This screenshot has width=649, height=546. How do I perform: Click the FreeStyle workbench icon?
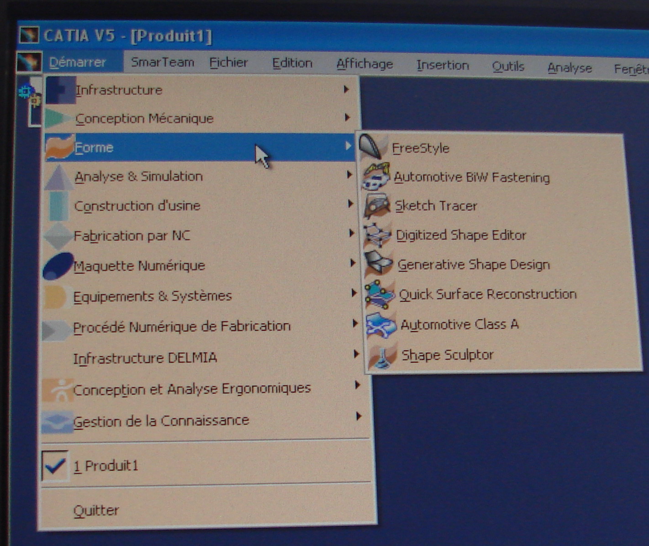[x=374, y=147]
